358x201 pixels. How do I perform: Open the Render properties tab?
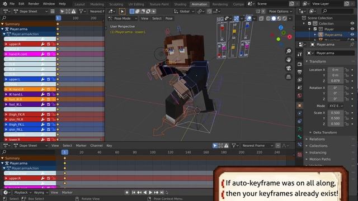pyautogui.click(x=300, y=64)
